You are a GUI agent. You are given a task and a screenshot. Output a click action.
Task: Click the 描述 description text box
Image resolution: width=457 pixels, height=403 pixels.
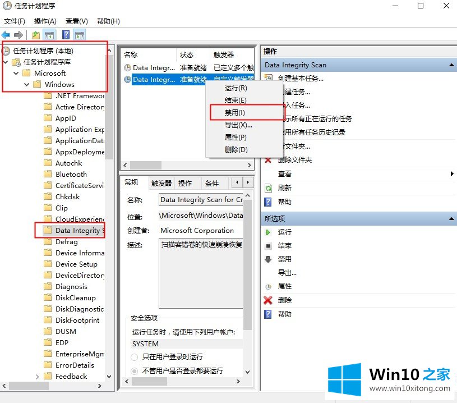pyautogui.click(x=201, y=273)
